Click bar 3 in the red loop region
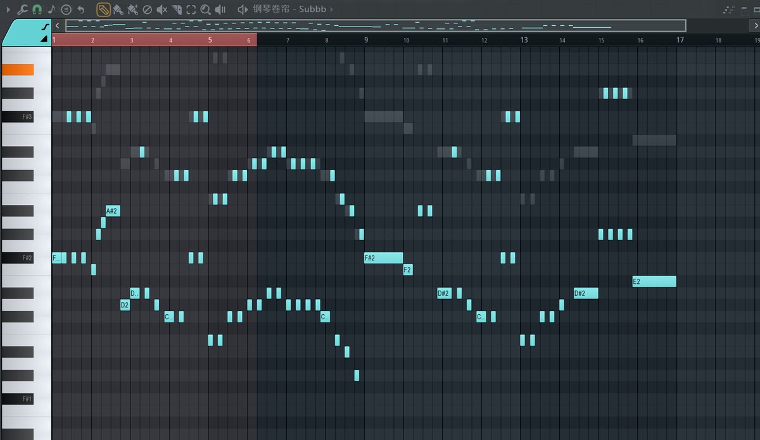Screen dimensions: 760x440 132,40
